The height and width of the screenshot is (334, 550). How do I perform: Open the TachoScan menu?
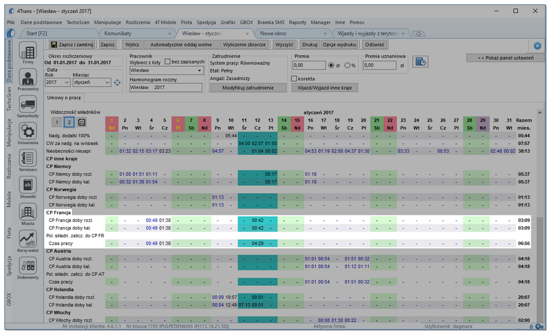coord(78,22)
